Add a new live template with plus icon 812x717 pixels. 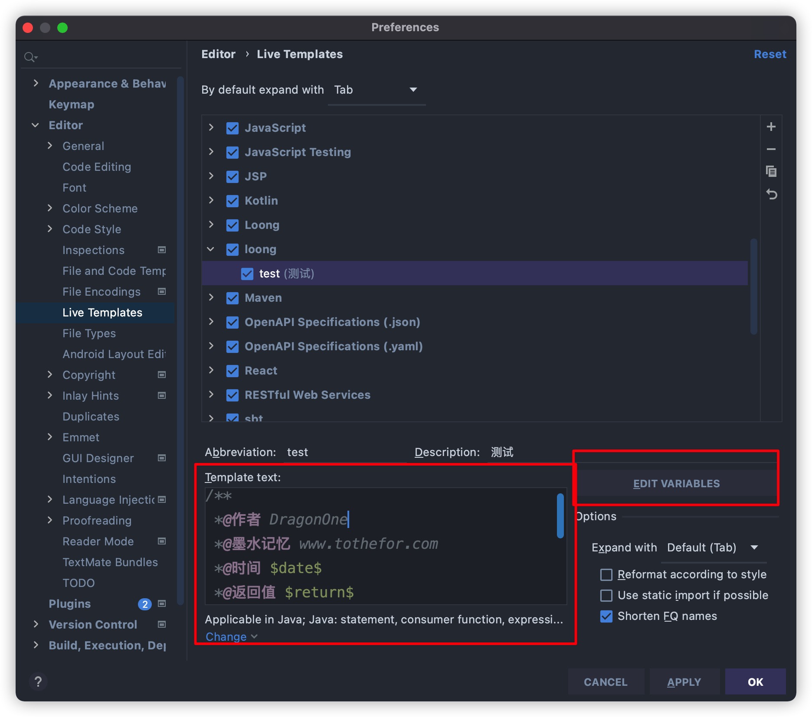(x=771, y=127)
